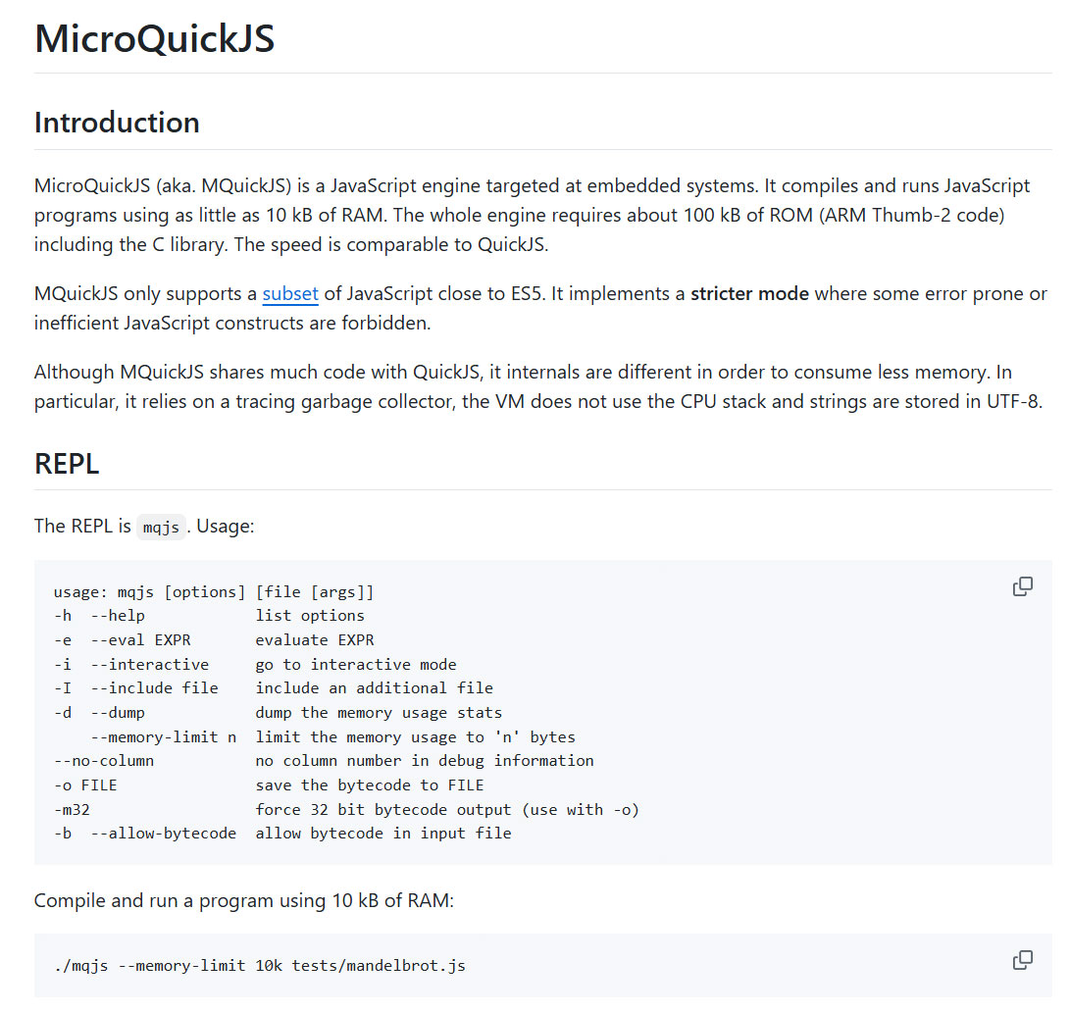The height and width of the screenshot is (1012, 1070).
Task: Click the "-o FILE" option line
Action: pos(86,784)
